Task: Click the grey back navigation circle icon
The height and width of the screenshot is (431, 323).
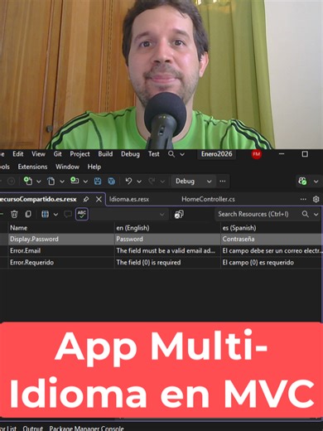Action: coord(11,182)
